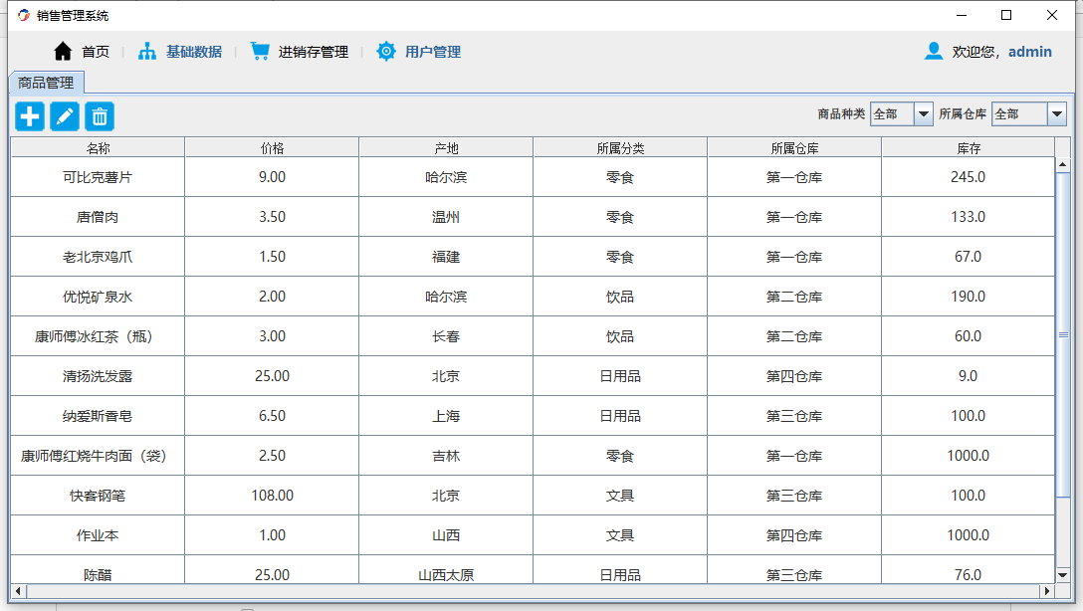This screenshot has width=1083, height=611.
Task: Click the stock 245.0 cell
Action: (x=969, y=177)
